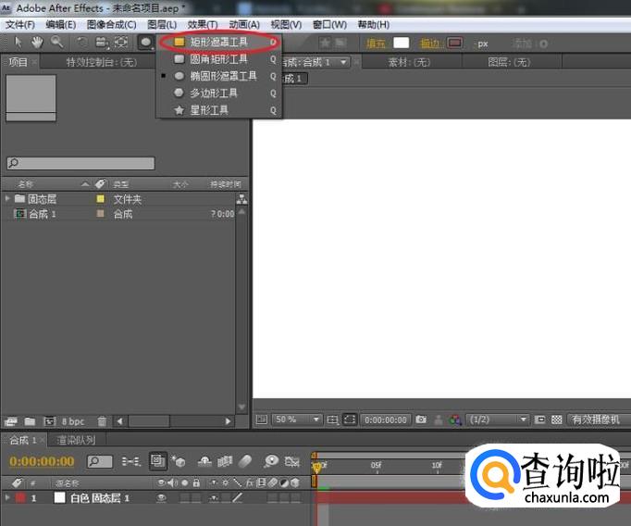This screenshot has height=526, width=631.
Task: Open the (1/2) resolution dropdown
Action: [497, 420]
